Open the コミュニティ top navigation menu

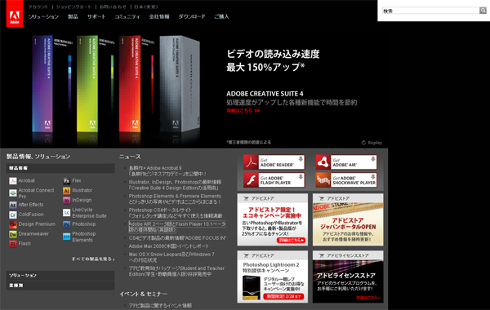(127, 16)
